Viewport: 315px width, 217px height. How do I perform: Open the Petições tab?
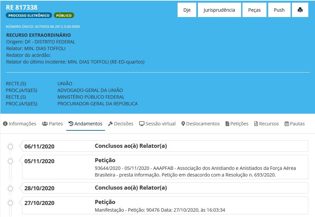237,124
